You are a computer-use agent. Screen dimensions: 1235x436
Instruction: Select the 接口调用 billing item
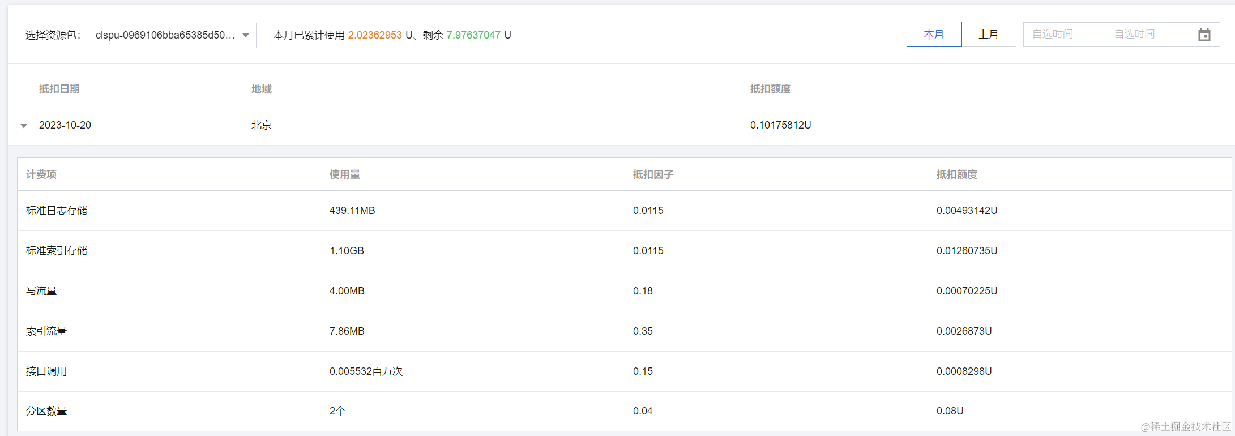coord(46,371)
